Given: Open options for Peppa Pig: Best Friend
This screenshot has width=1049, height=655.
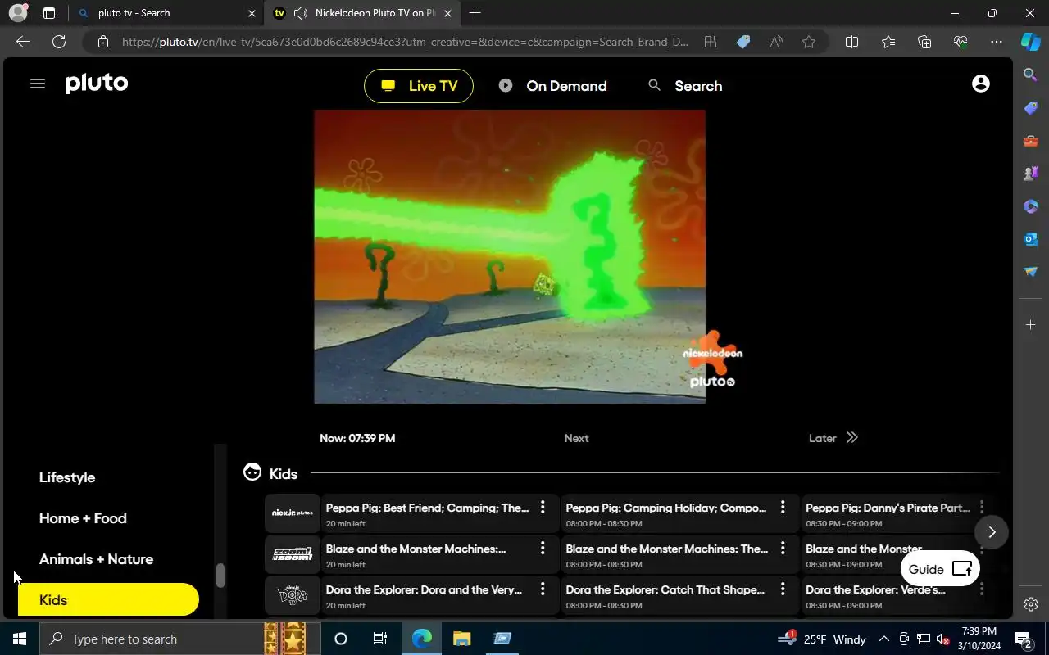Looking at the screenshot, I should (543, 508).
